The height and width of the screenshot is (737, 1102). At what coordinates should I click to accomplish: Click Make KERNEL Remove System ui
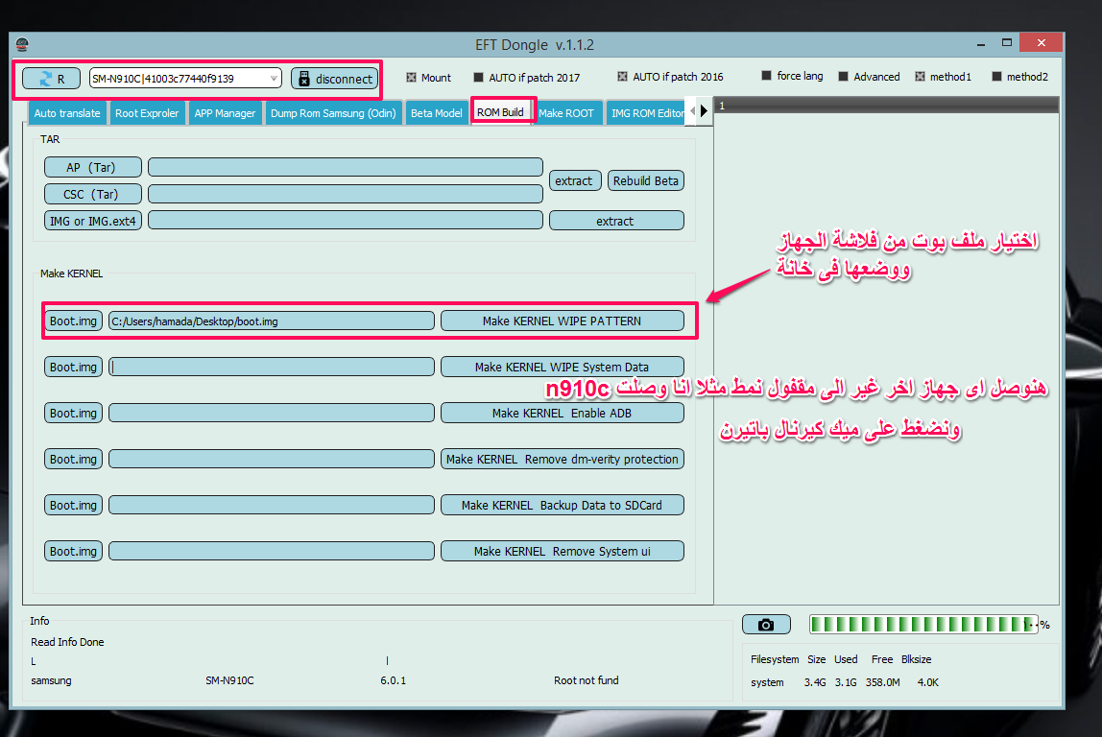(563, 551)
